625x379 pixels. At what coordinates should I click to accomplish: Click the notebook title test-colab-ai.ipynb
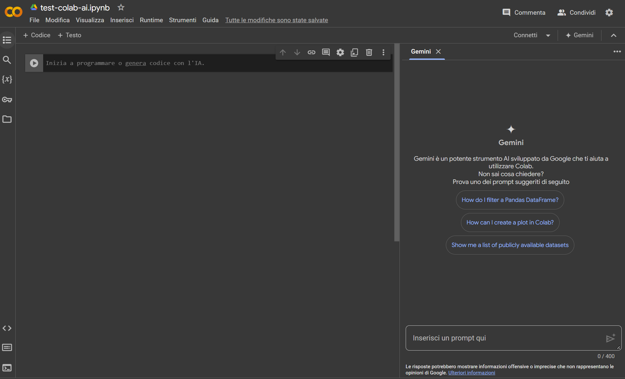75,8
